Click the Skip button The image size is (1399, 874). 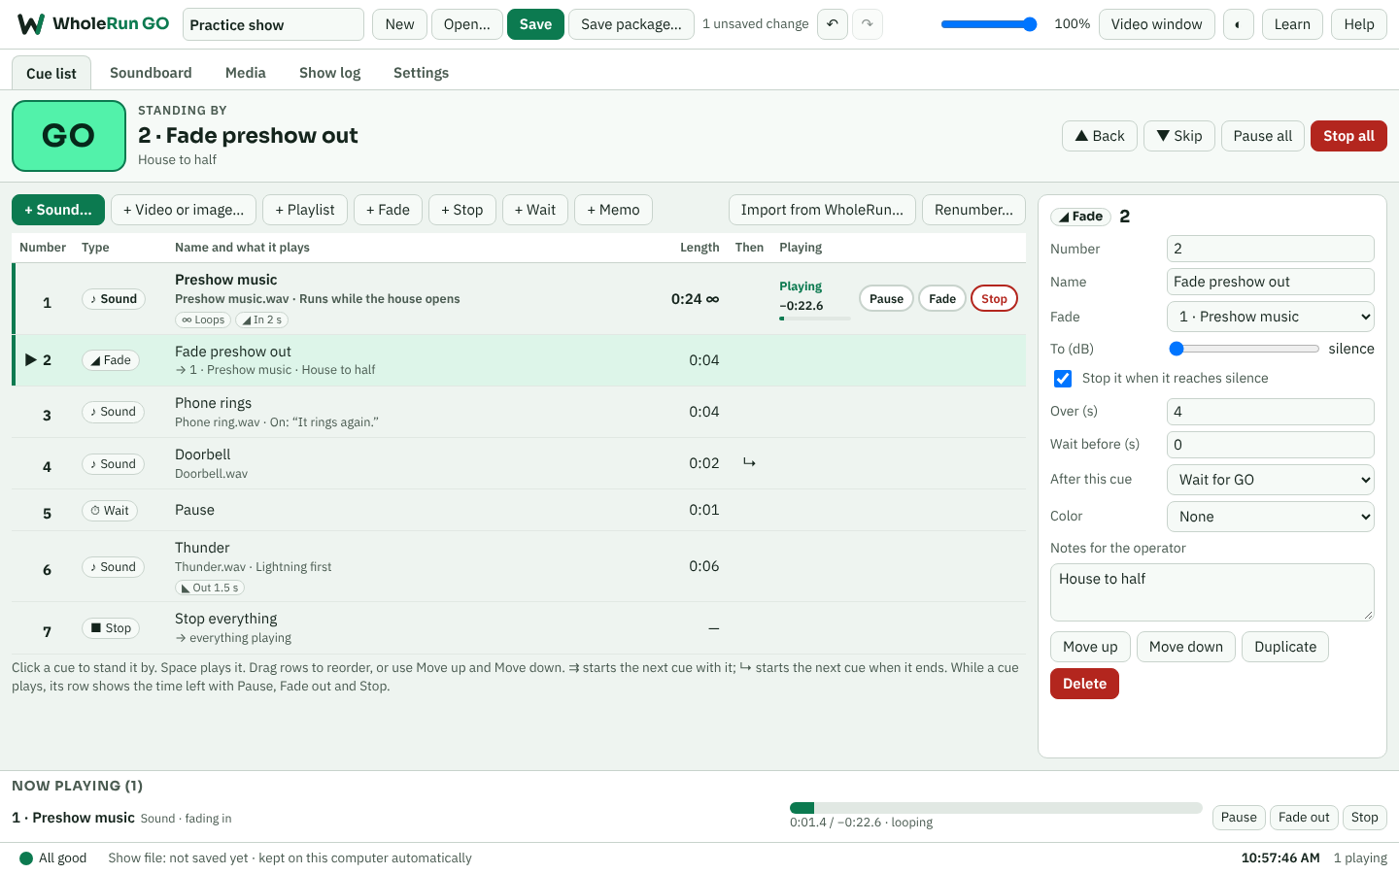pyautogui.click(x=1179, y=136)
